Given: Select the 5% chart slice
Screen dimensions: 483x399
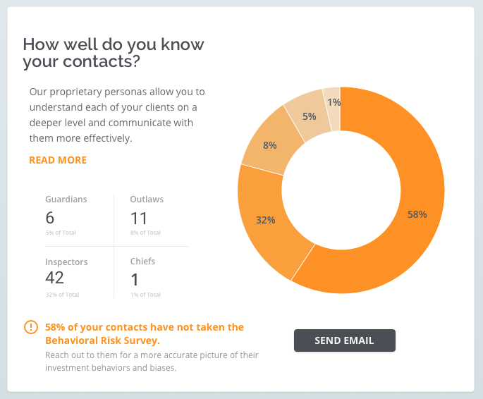Looking at the screenshot, I should 309,116.
